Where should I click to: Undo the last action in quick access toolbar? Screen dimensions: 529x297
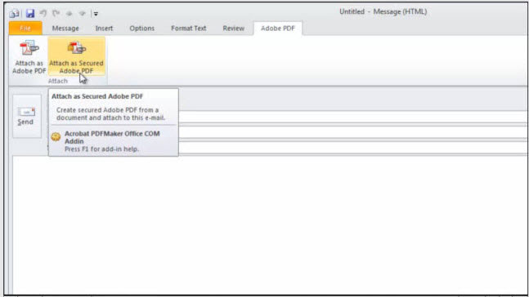[43, 14]
